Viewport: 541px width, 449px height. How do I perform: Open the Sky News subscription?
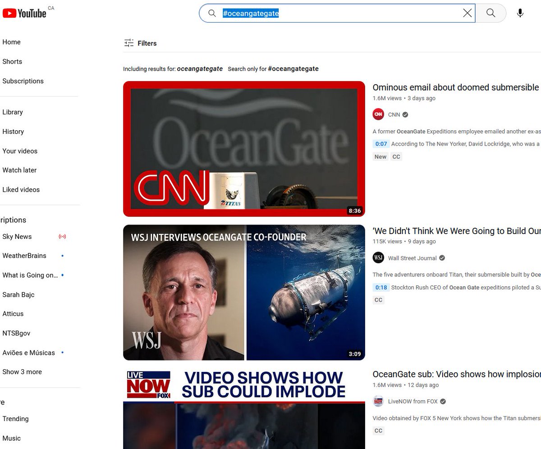(17, 237)
